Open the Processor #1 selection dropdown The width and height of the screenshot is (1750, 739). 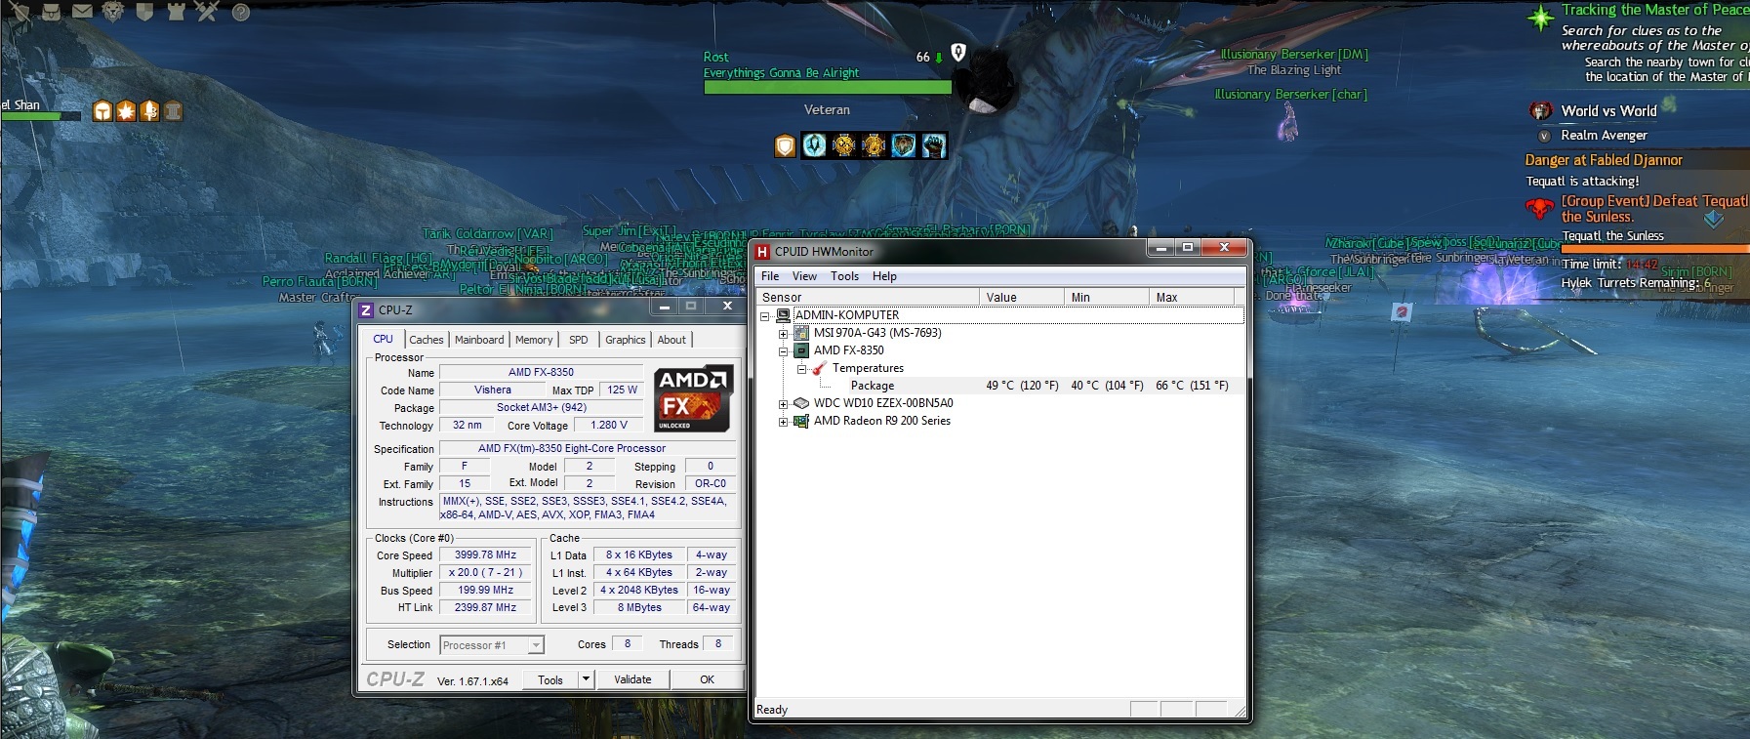coord(535,645)
